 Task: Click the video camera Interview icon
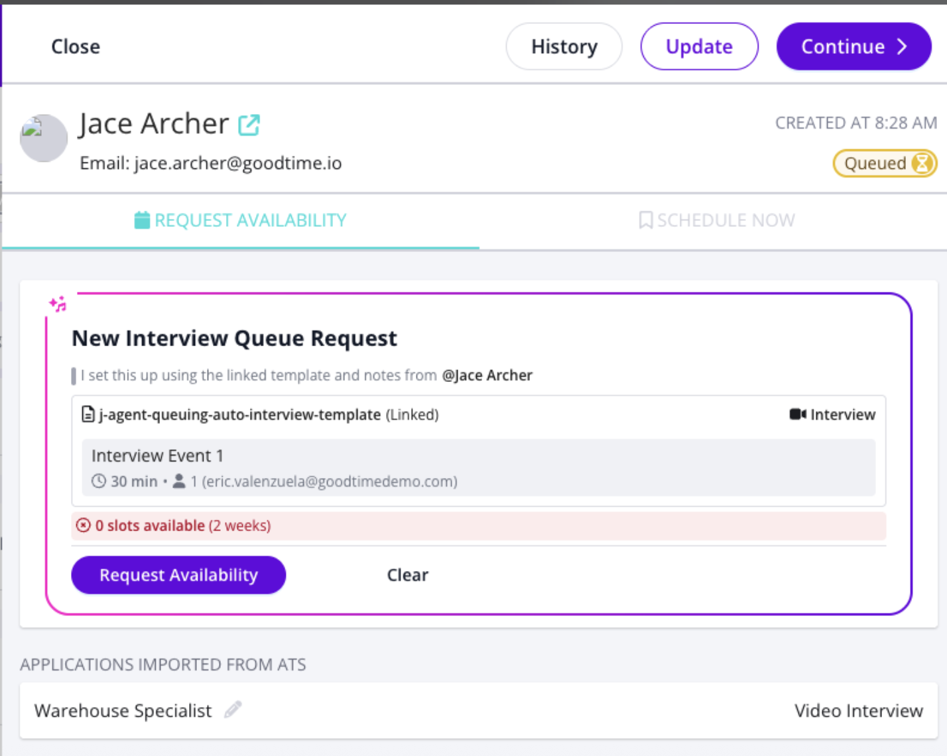click(x=797, y=414)
